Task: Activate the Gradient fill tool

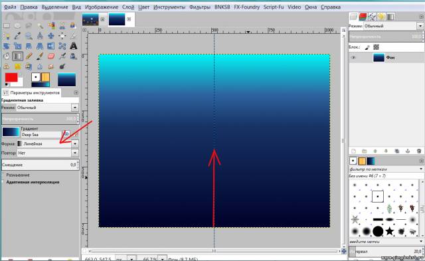Action: pos(18,56)
